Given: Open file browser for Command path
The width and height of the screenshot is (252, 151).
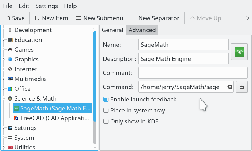Looking at the screenshot, I should pyautogui.click(x=242, y=87).
